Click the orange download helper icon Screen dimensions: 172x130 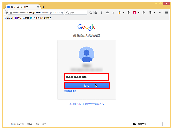(x=119, y=13)
